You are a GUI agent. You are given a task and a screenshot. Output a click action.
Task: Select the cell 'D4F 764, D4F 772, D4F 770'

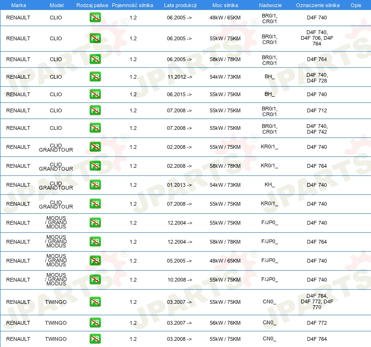tap(317, 301)
